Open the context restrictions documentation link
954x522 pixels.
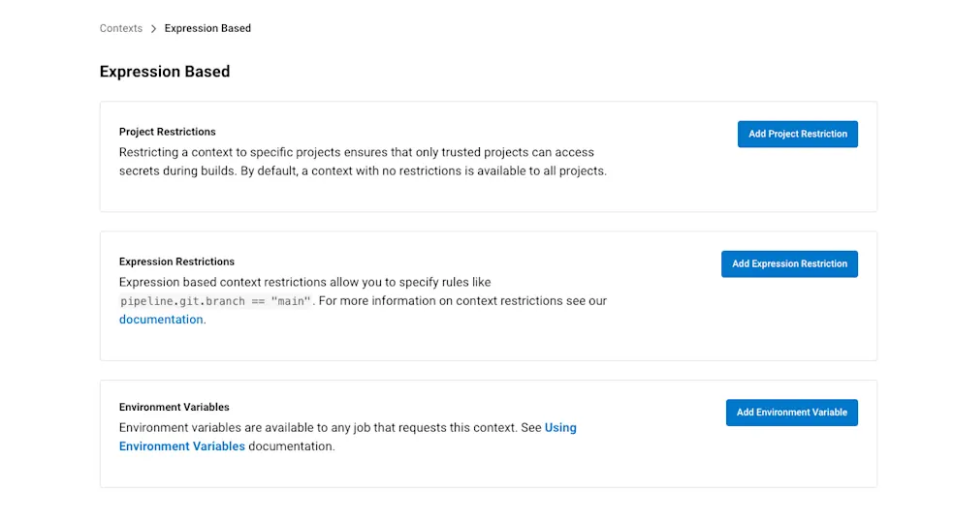point(161,320)
